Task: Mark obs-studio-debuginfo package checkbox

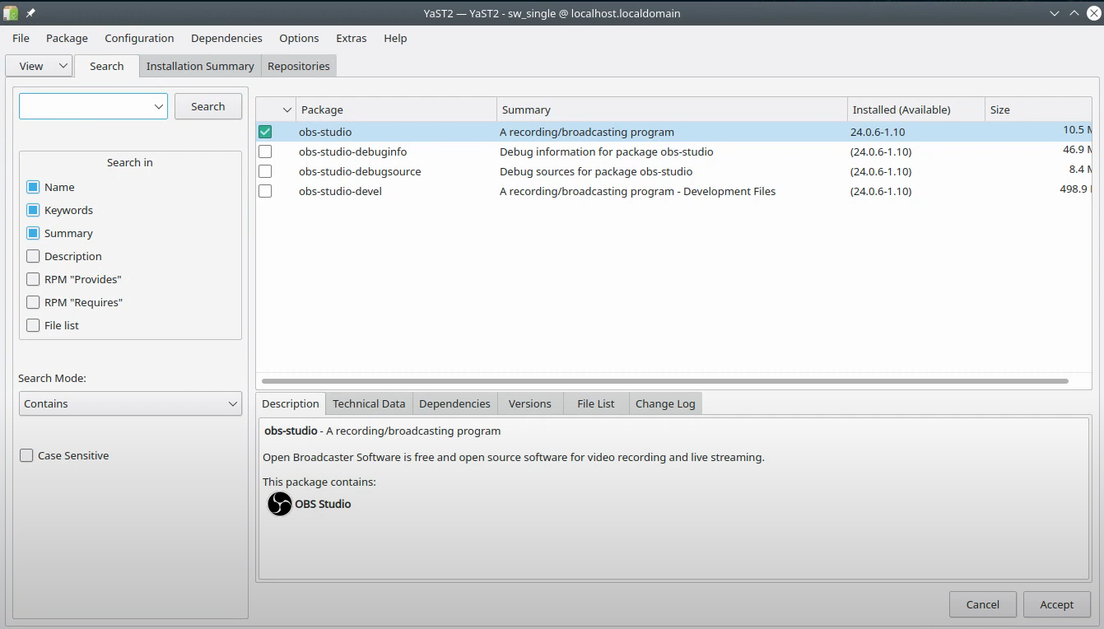Action: pyautogui.click(x=265, y=151)
